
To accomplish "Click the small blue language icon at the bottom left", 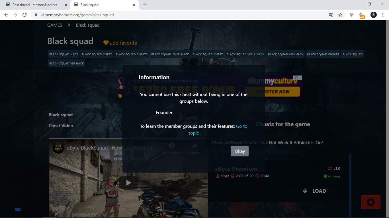I will pos(18,209).
